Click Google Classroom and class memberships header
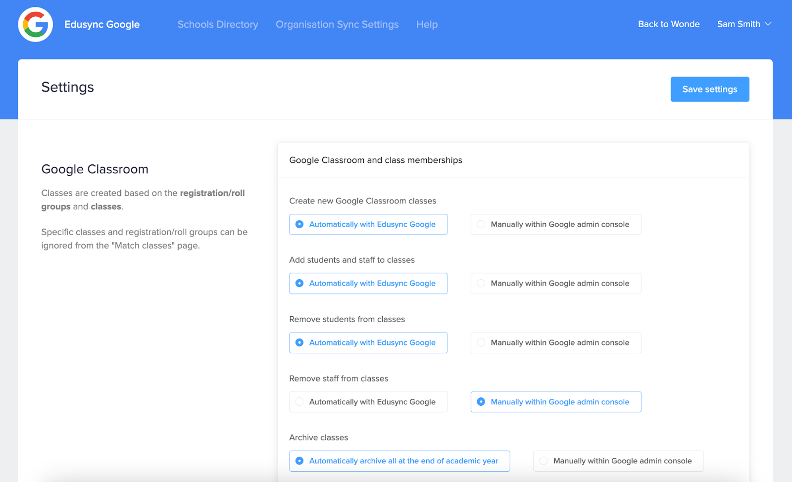 point(376,160)
